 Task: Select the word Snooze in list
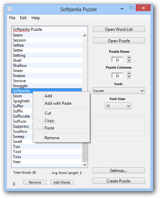pyautogui.click(x=47, y=81)
